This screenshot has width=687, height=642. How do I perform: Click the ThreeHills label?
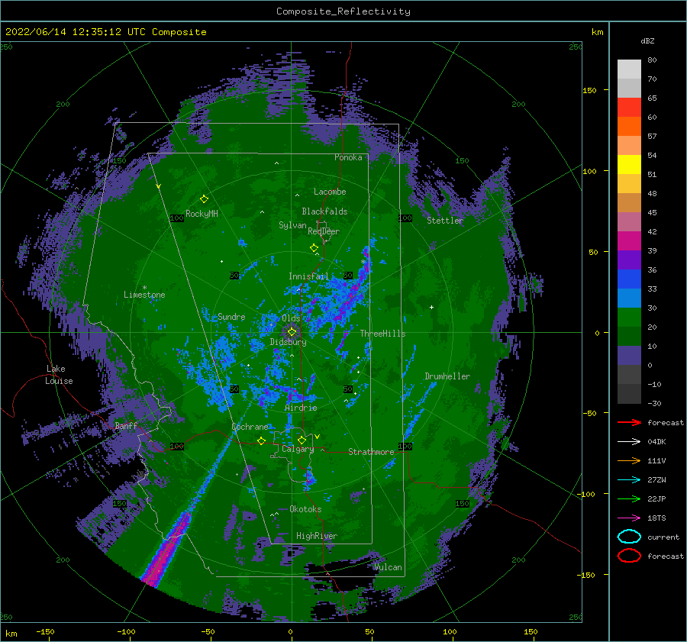[x=382, y=334]
